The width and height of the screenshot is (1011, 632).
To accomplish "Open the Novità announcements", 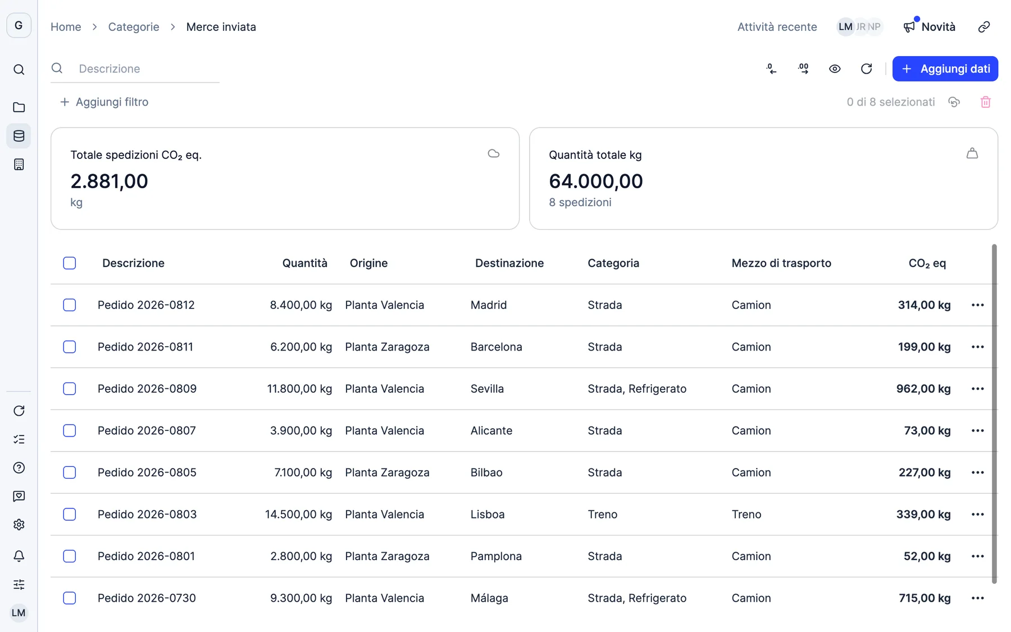I will (x=930, y=27).
